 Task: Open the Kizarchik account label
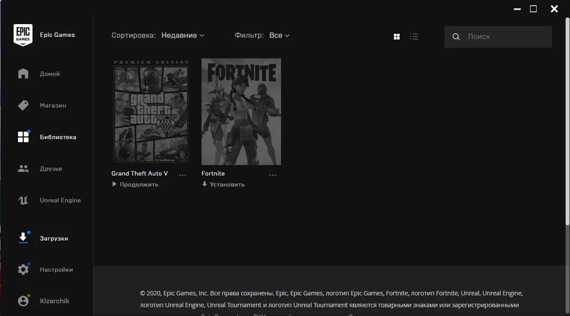[54, 301]
